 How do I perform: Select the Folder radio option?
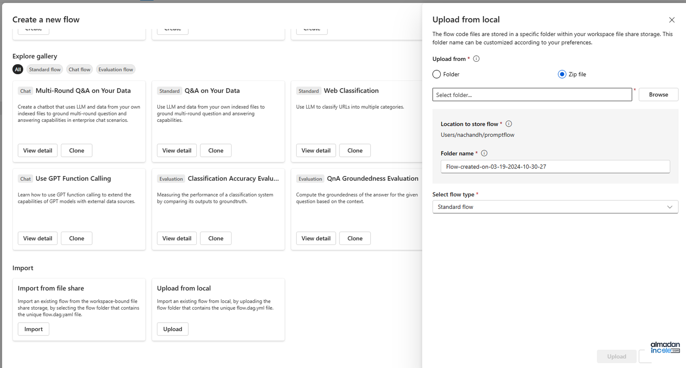click(436, 74)
